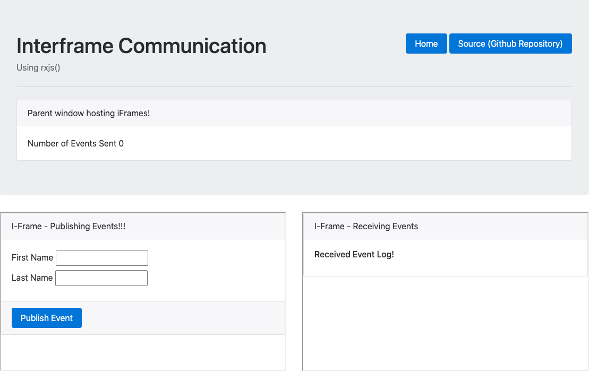Select the Interframe Communication page title

click(141, 46)
